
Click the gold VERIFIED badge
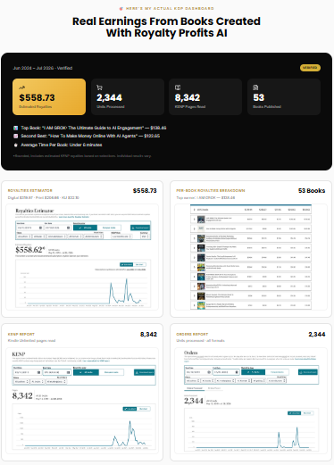[310, 68]
